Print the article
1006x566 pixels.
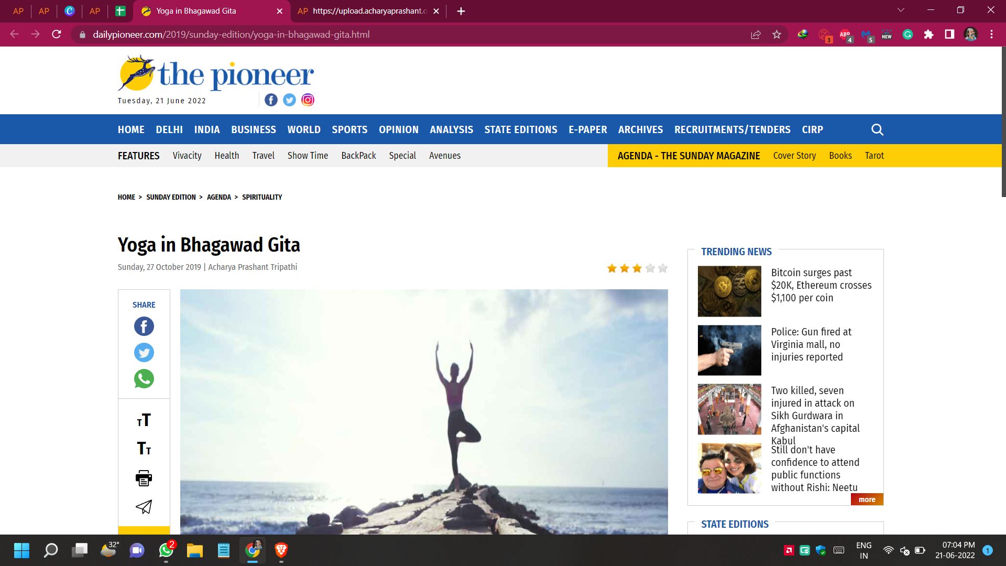pos(144,478)
